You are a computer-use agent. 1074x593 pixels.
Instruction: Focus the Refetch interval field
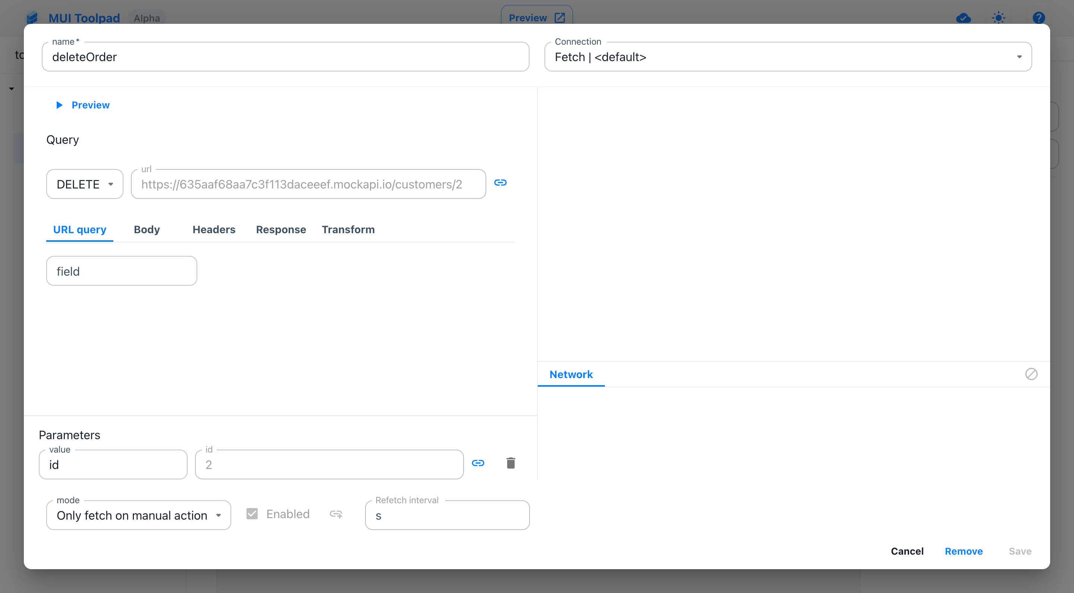coord(447,516)
